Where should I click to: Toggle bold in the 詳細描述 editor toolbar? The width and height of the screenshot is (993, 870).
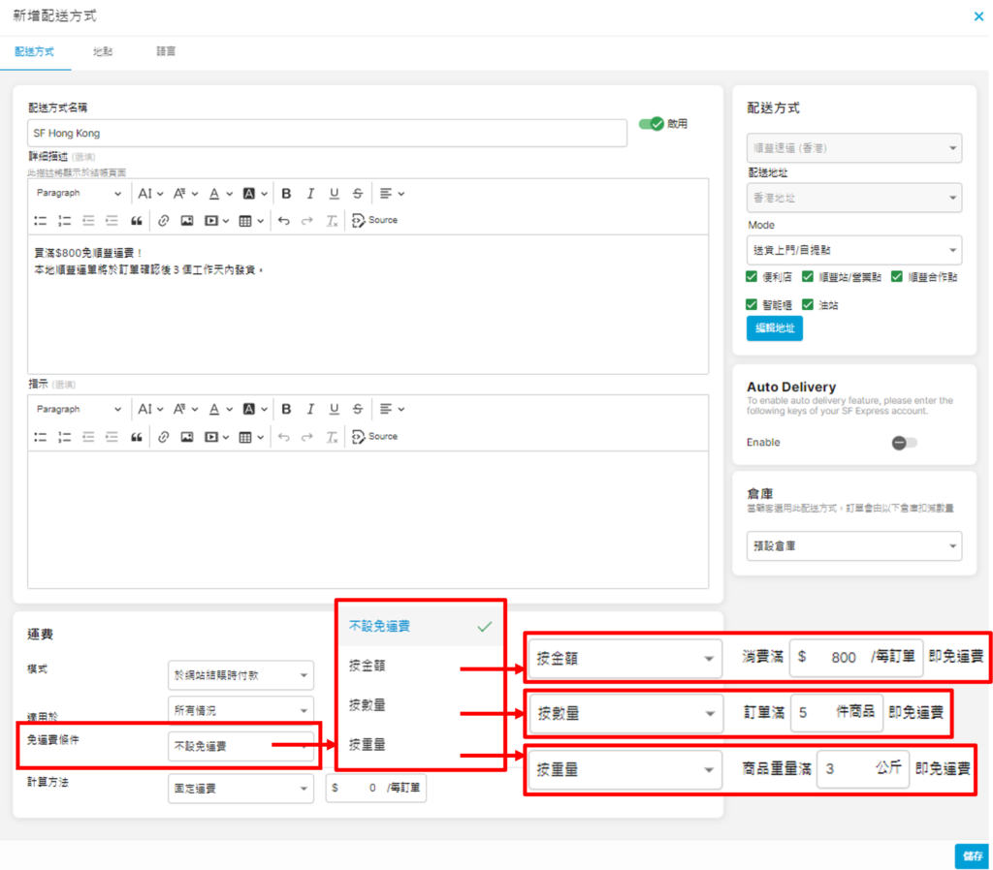click(287, 194)
